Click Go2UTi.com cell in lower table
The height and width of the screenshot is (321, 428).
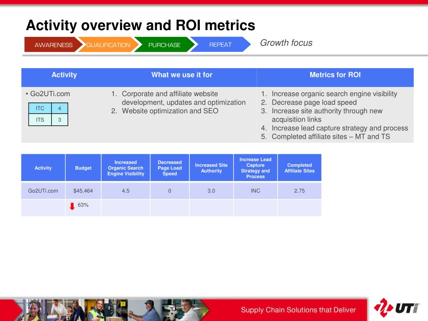[x=43, y=191]
